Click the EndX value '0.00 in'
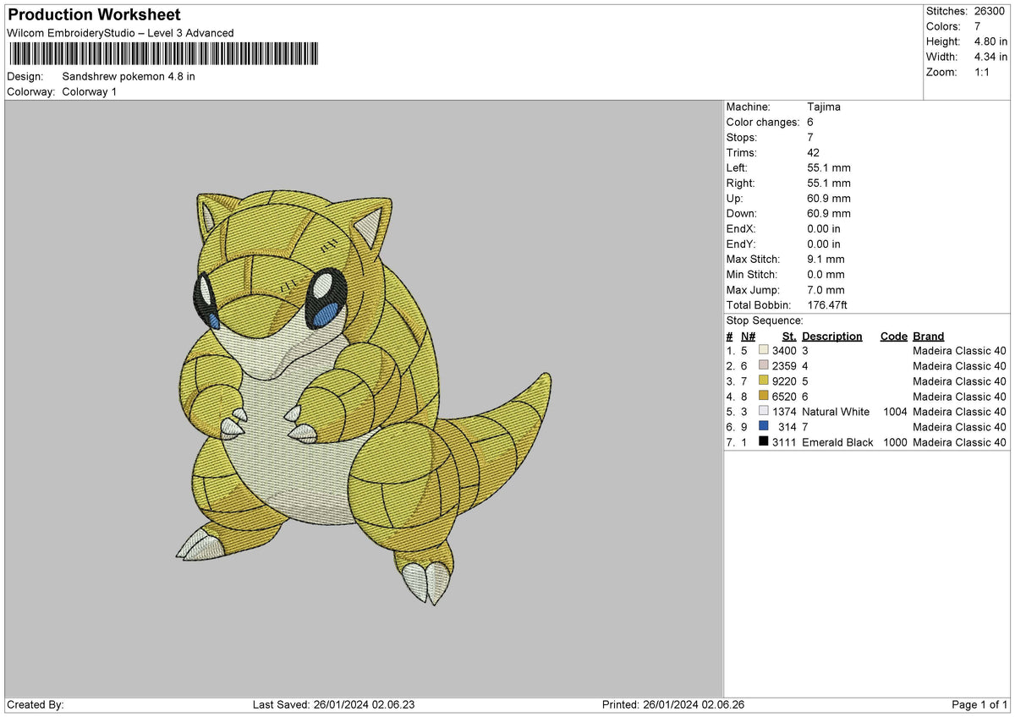Viewport: 1015px width, 717px height. pyautogui.click(x=824, y=228)
